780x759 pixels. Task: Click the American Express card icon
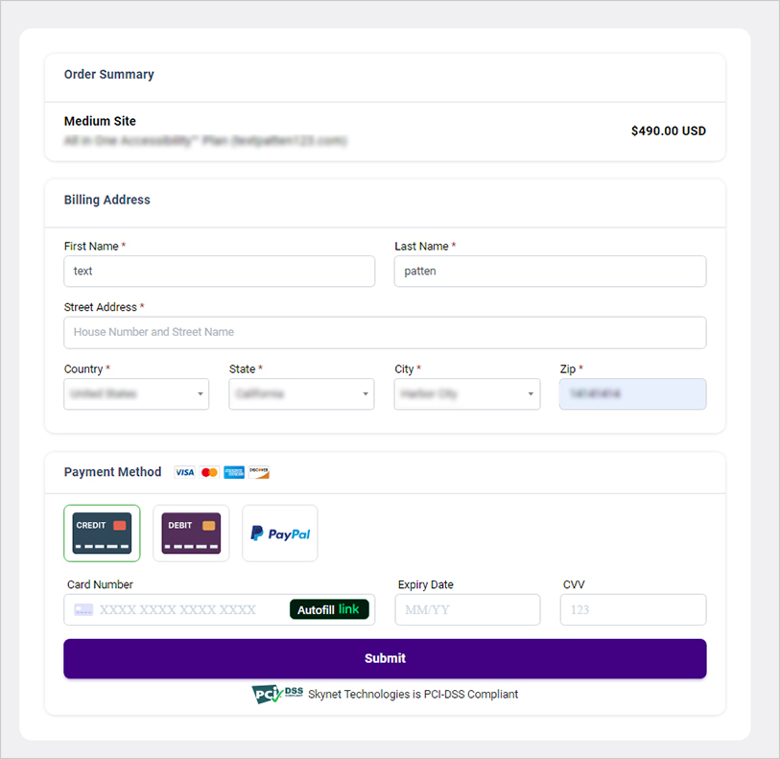point(234,472)
